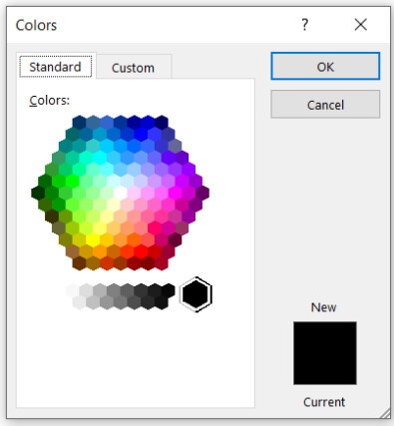The height and width of the screenshot is (426, 394).
Task: Open the help question mark icon
Action: point(304,25)
